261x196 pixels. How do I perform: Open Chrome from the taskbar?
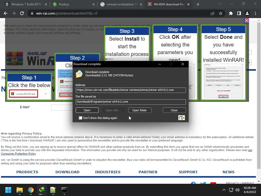[31, 190]
